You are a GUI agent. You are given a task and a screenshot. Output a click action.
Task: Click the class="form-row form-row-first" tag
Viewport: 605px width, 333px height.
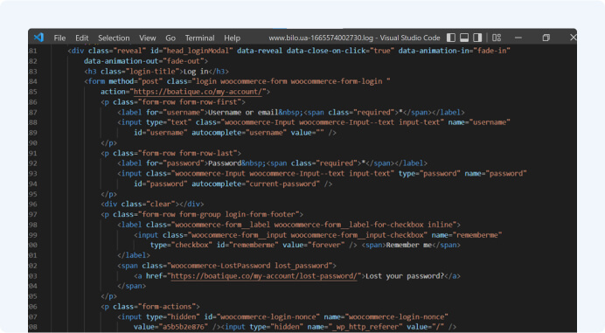[x=173, y=102]
